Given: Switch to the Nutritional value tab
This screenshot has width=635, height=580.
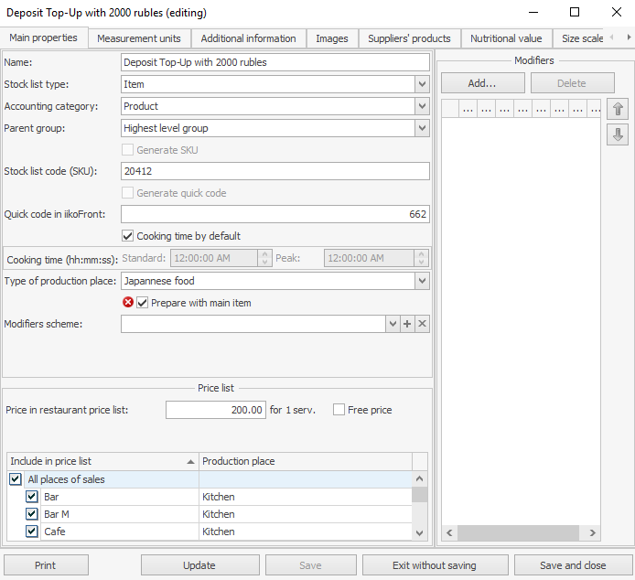Looking at the screenshot, I should pos(506,38).
